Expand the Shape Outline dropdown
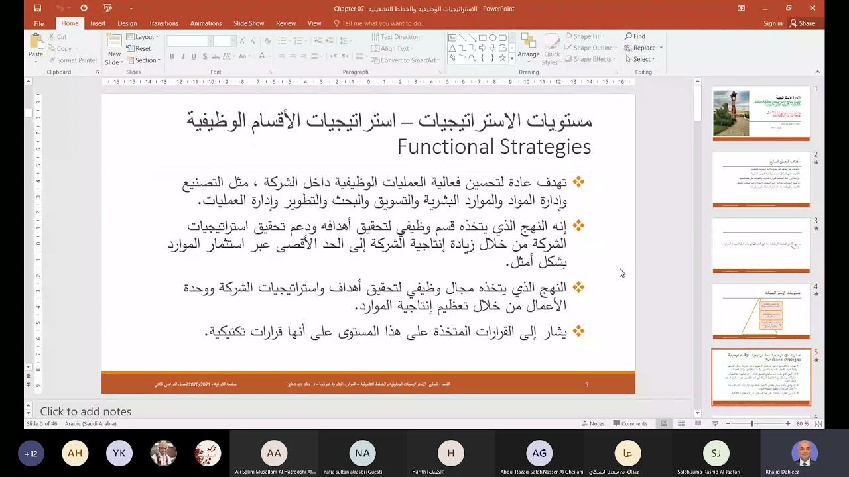Screen dimensions: 849x477 coord(591,48)
